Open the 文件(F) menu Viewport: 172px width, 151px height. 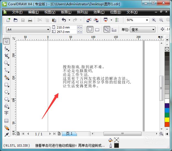point(17,12)
